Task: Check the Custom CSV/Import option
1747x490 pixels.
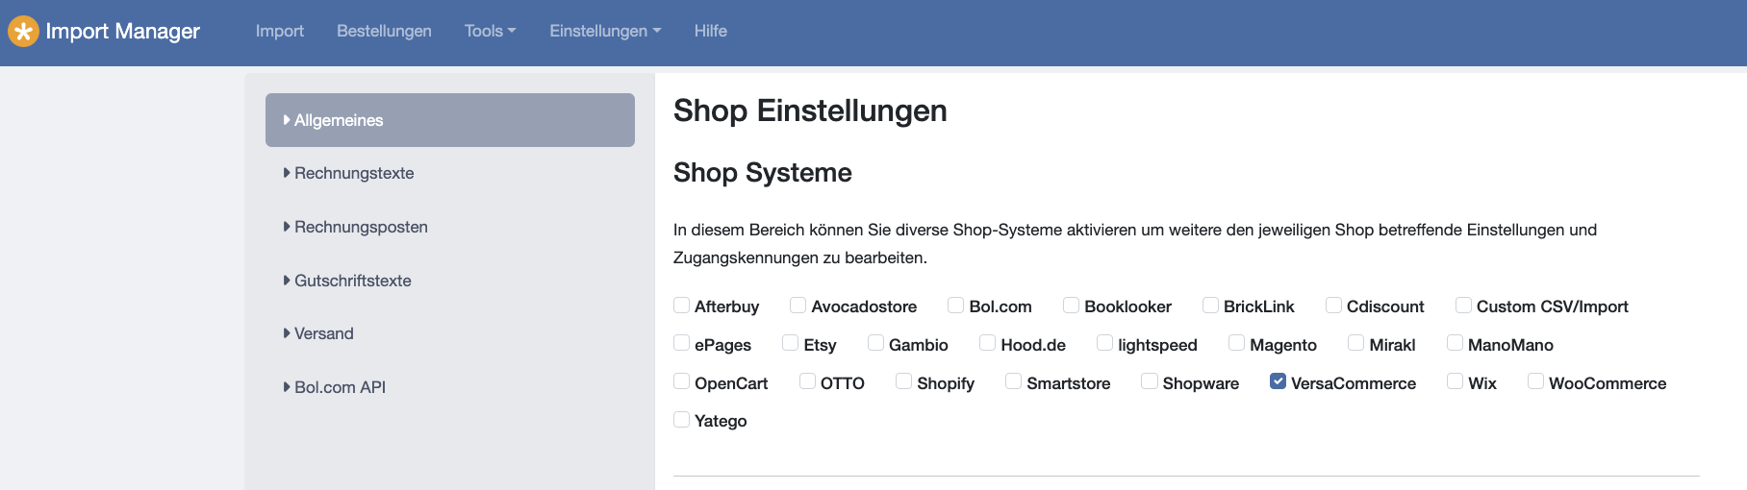Action: pos(1463,305)
